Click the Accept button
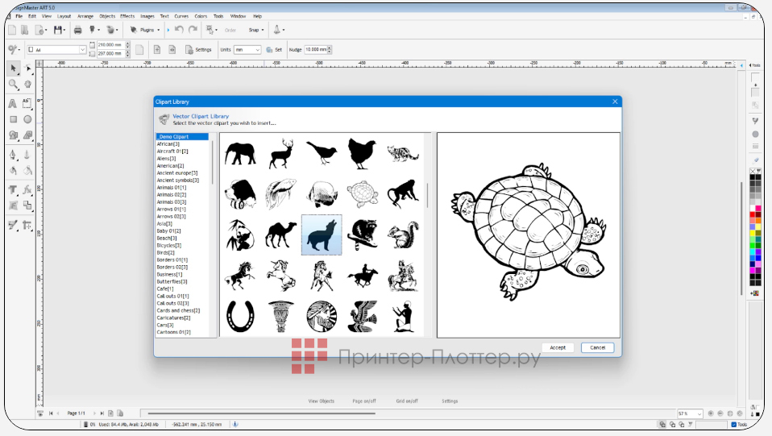 point(558,347)
